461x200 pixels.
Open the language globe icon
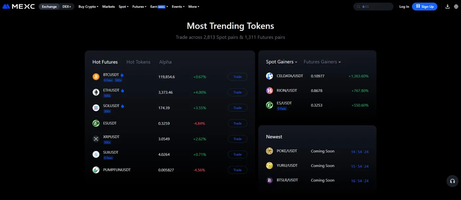point(457,6)
